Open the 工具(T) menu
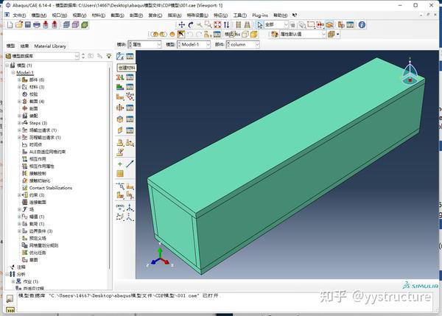The height and width of the screenshot is (316, 442). click(239, 15)
